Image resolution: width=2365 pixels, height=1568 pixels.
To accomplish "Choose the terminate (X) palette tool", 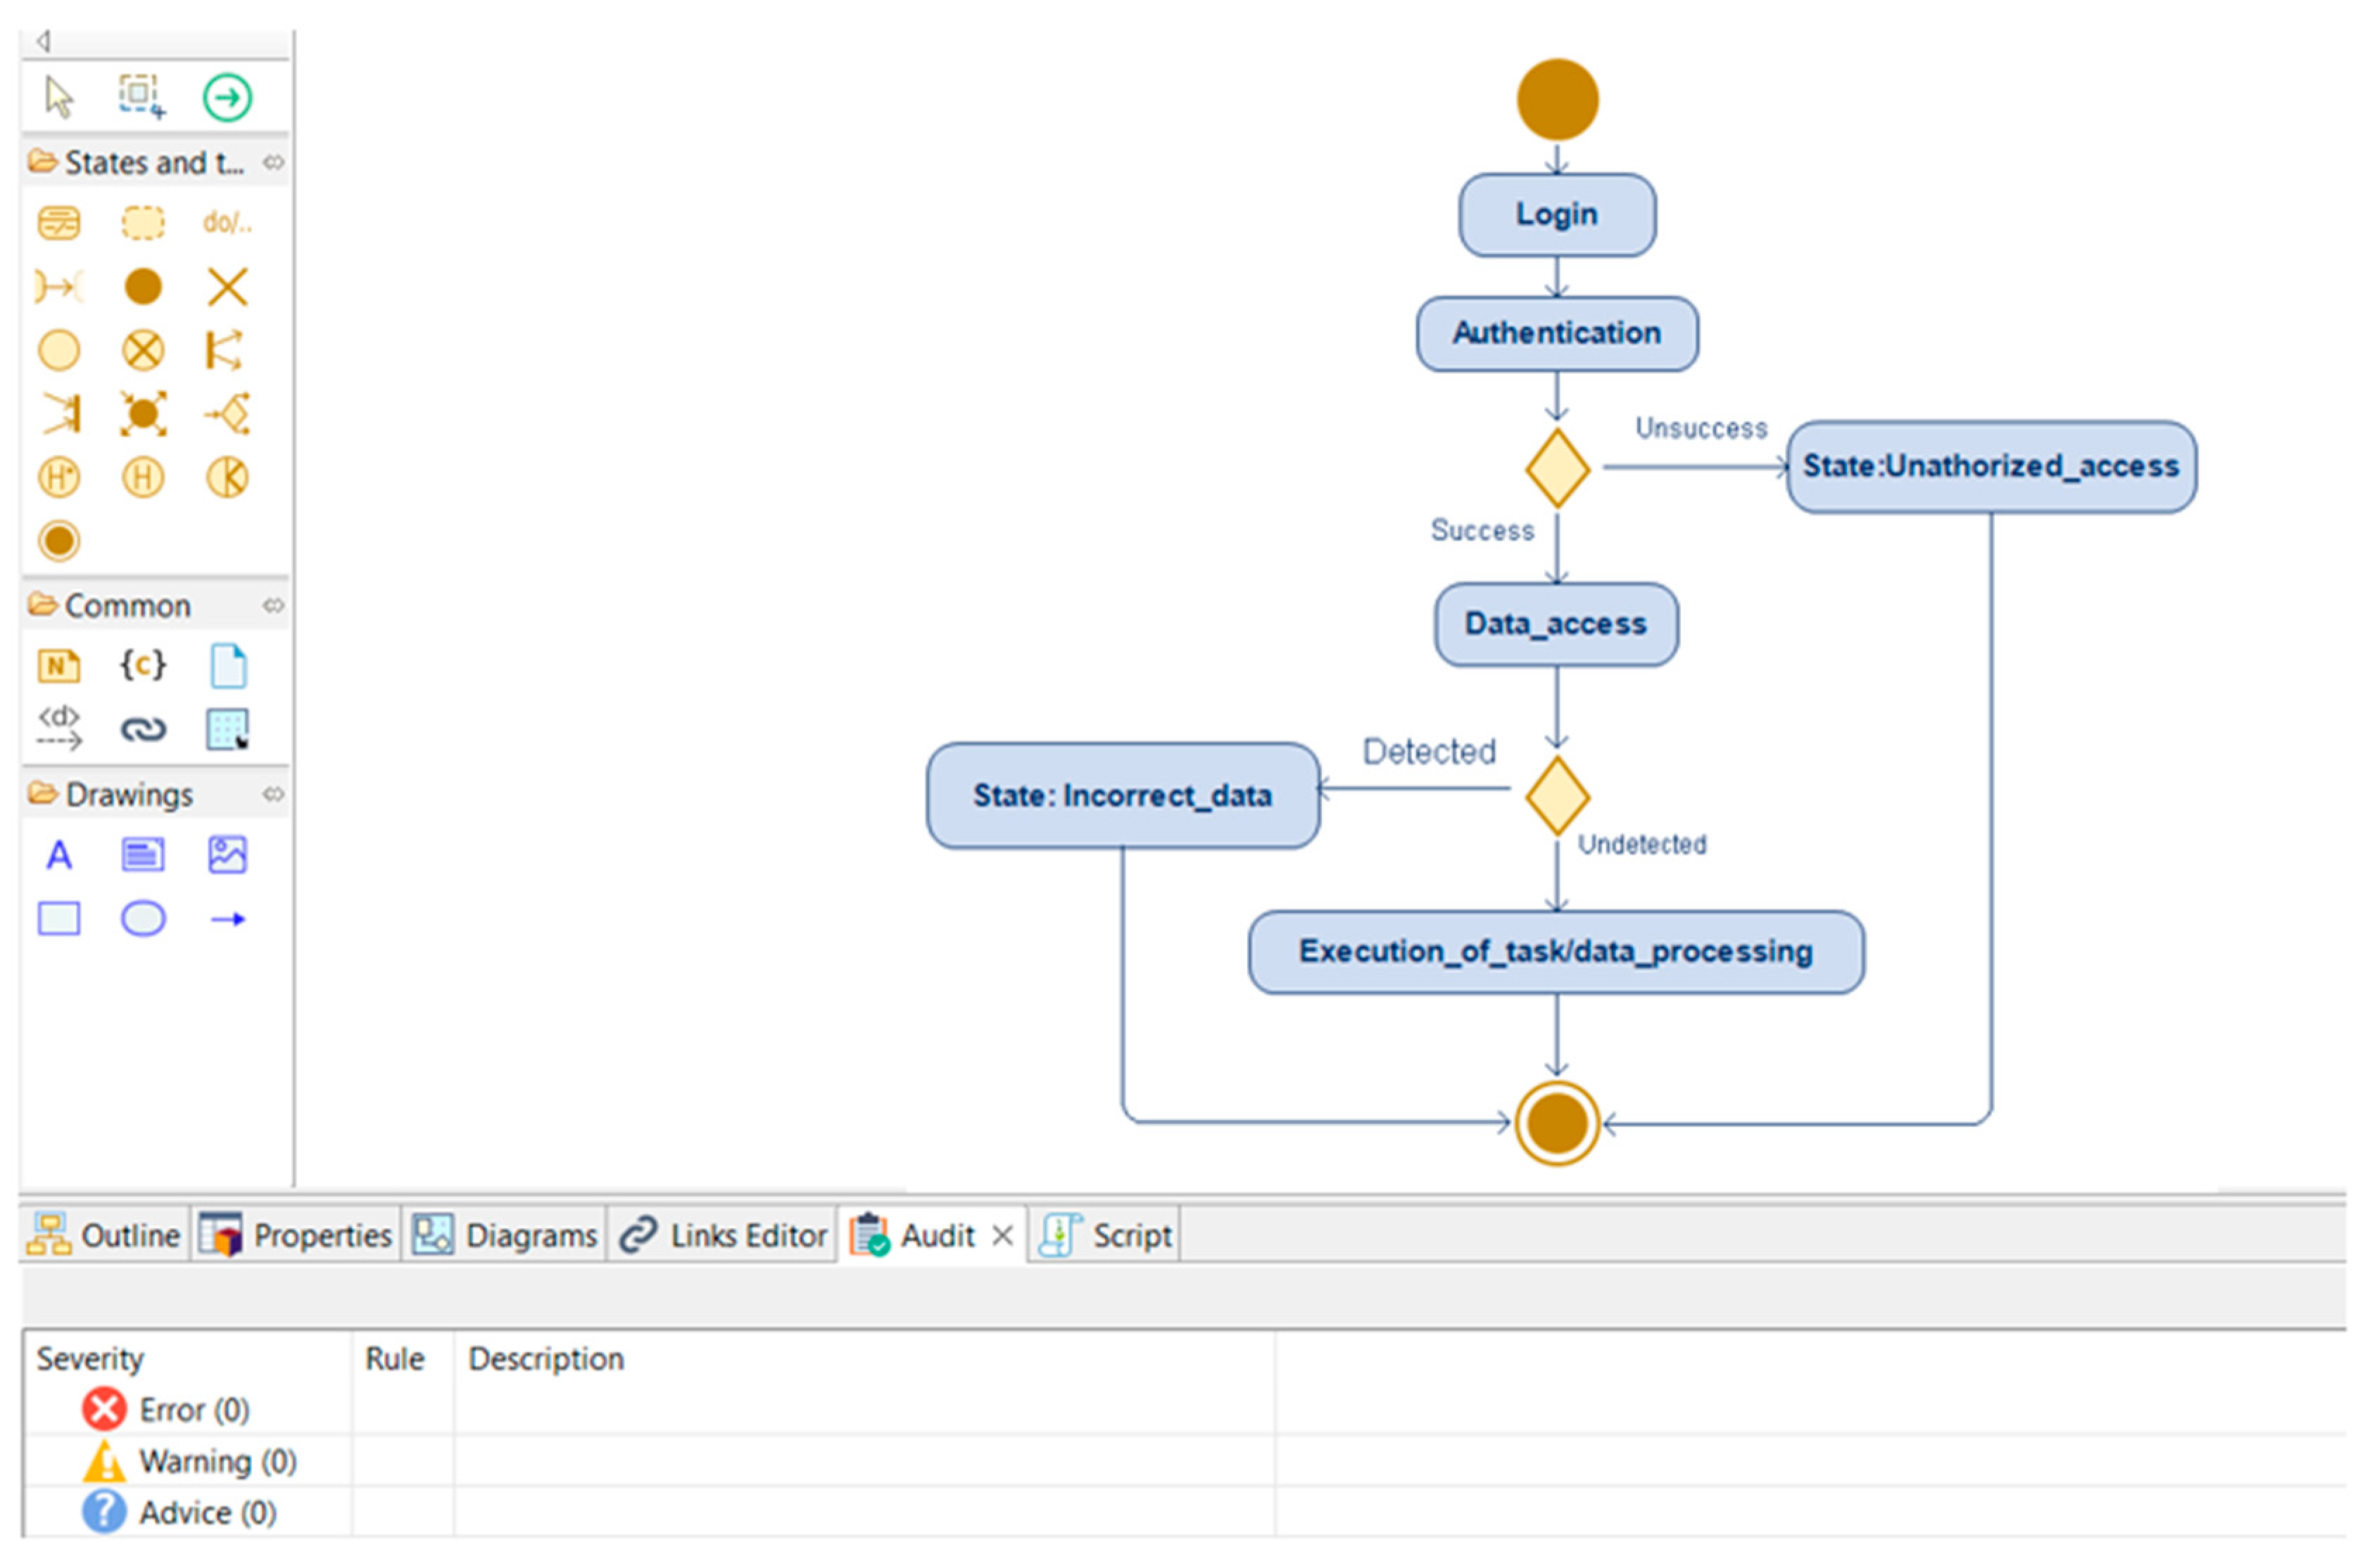I will point(227,287).
